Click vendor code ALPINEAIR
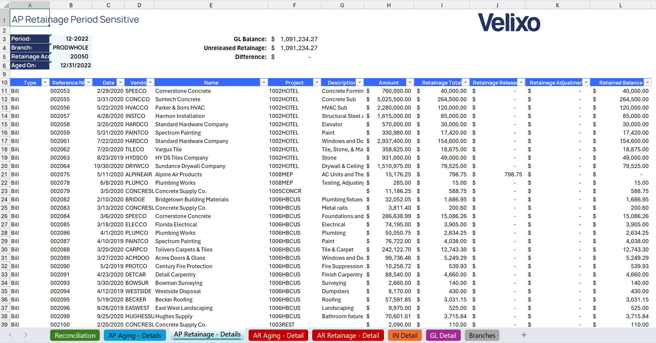 [139, 174]
